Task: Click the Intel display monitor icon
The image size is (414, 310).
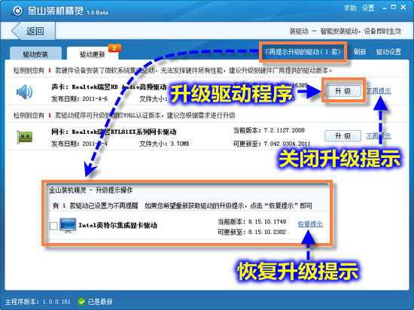Action: pos(68,225)
